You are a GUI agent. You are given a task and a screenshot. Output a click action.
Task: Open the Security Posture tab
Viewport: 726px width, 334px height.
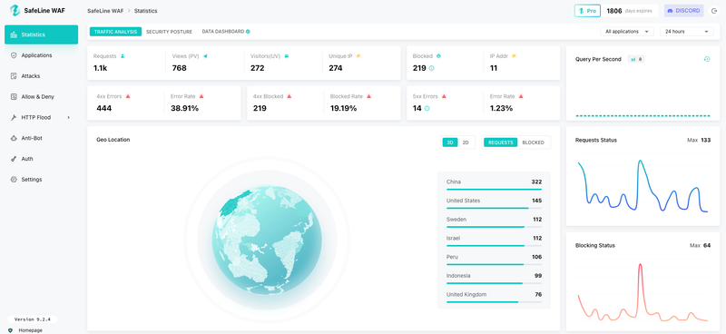[x=169, y=32]
